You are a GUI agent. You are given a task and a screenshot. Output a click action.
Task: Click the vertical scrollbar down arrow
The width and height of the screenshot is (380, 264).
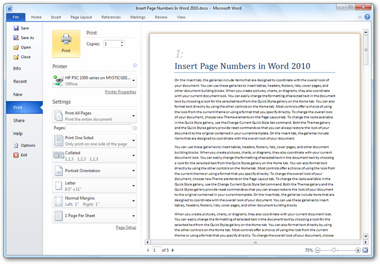(x=366, y=236)
